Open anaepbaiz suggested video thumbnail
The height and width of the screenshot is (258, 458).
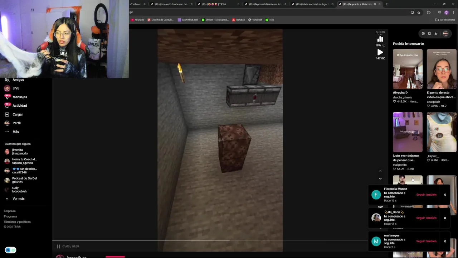click(442, 69)
